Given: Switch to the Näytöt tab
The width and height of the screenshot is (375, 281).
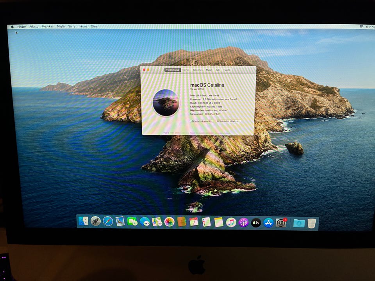Looking at the screenshot, I should [x=186, y=70].
